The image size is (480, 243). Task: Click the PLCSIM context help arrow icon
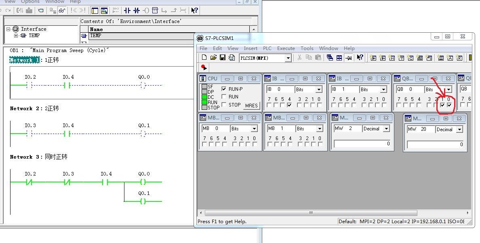(x=360, y=57)
